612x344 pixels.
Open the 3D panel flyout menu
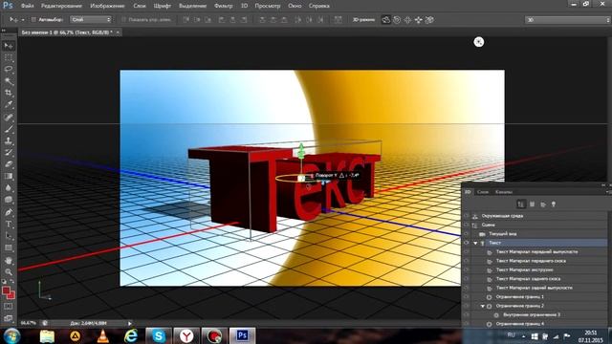click(608, 192)
